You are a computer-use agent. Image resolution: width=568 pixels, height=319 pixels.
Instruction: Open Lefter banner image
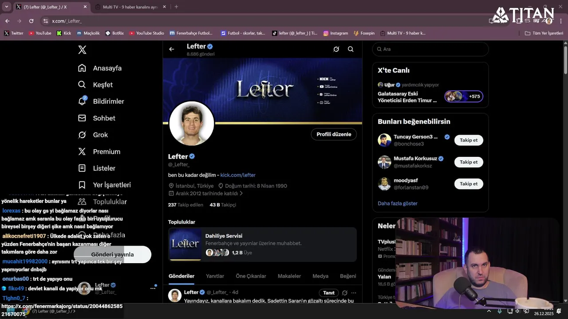click(x=262, y=90)
